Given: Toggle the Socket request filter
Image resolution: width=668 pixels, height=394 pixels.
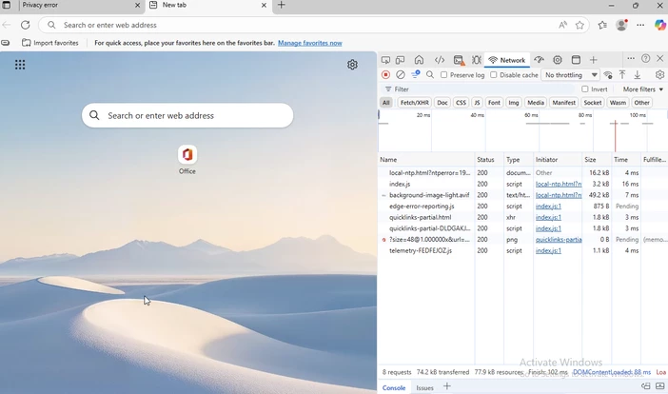Looking at the screenshot, I should point(592,103).
